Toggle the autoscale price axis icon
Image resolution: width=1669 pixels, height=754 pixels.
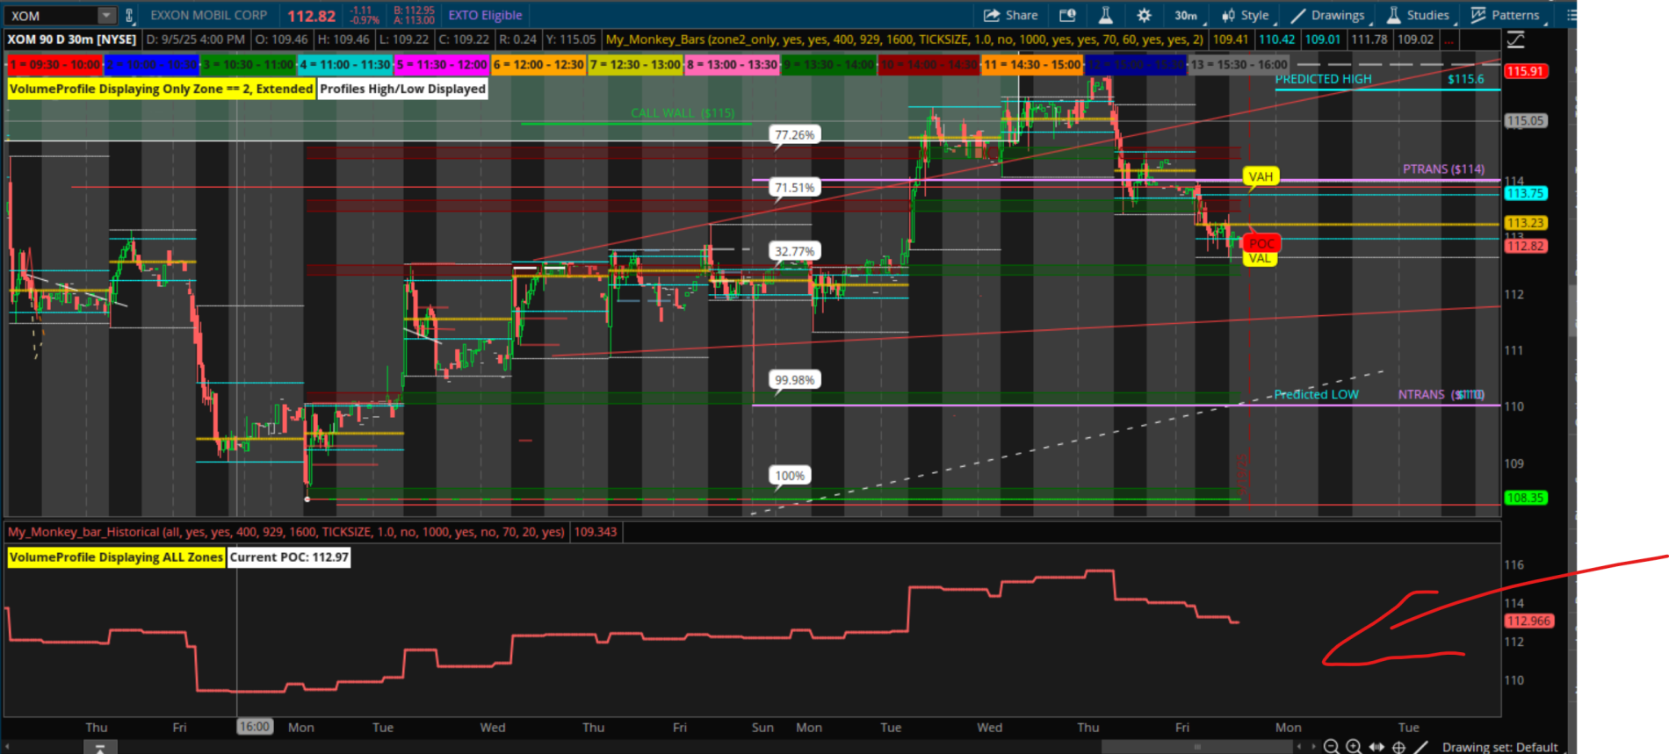tap(1515, 39)
